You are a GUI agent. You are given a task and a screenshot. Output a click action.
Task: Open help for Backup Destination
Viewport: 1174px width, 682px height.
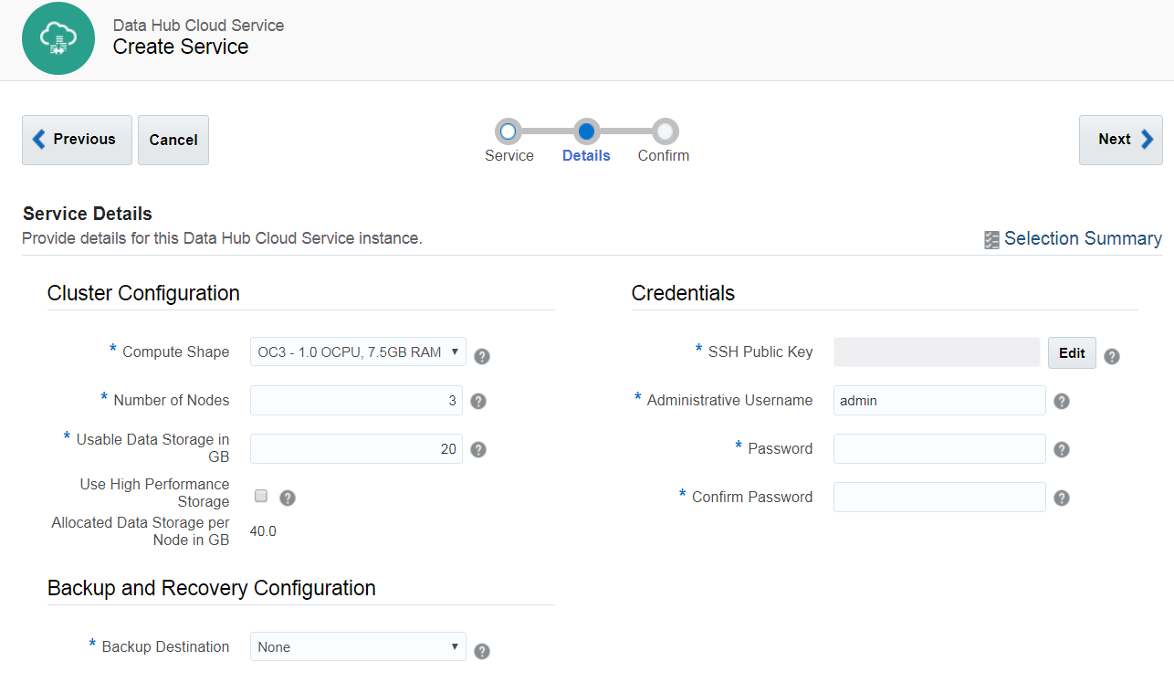coord(482,650)
